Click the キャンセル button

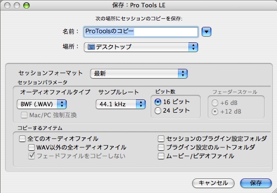click(213, 183)
